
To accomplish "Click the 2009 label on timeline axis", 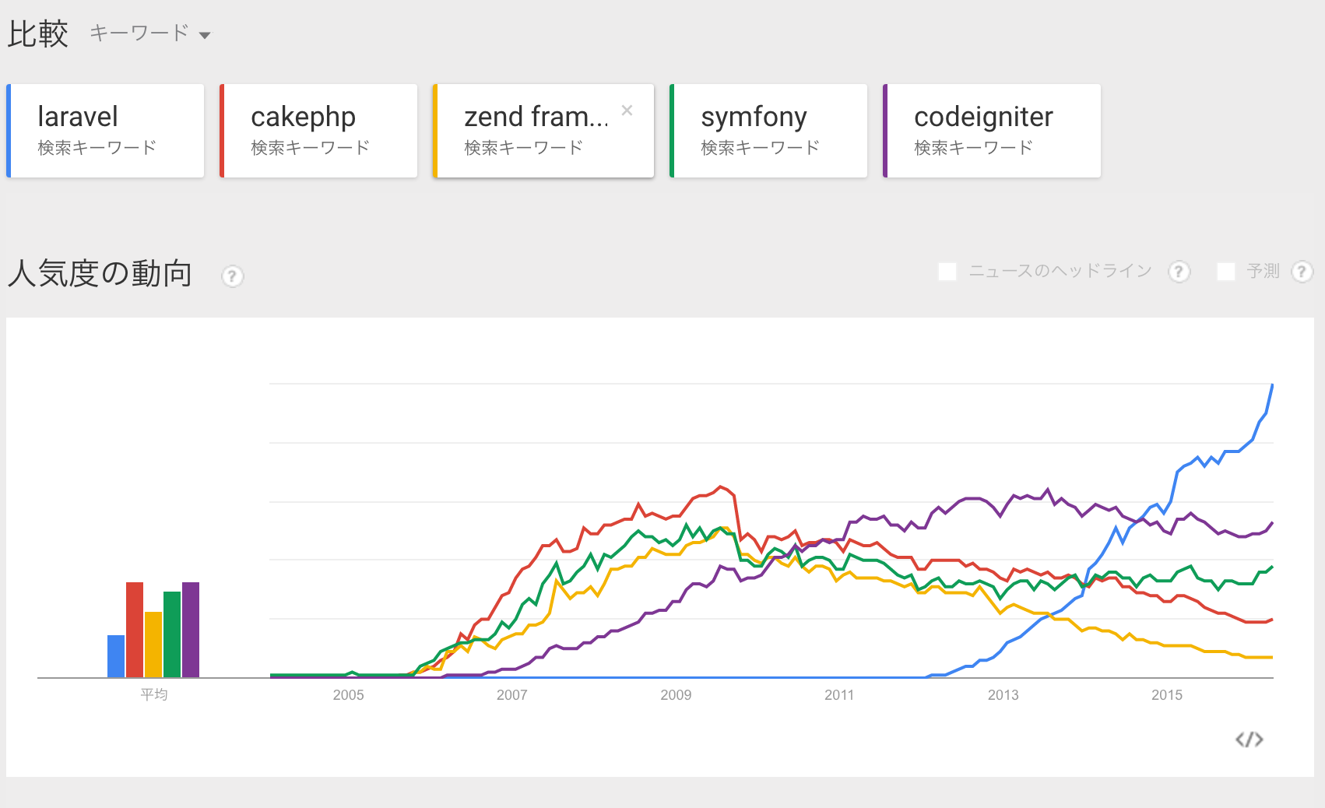I will click(x=676, y=695).
